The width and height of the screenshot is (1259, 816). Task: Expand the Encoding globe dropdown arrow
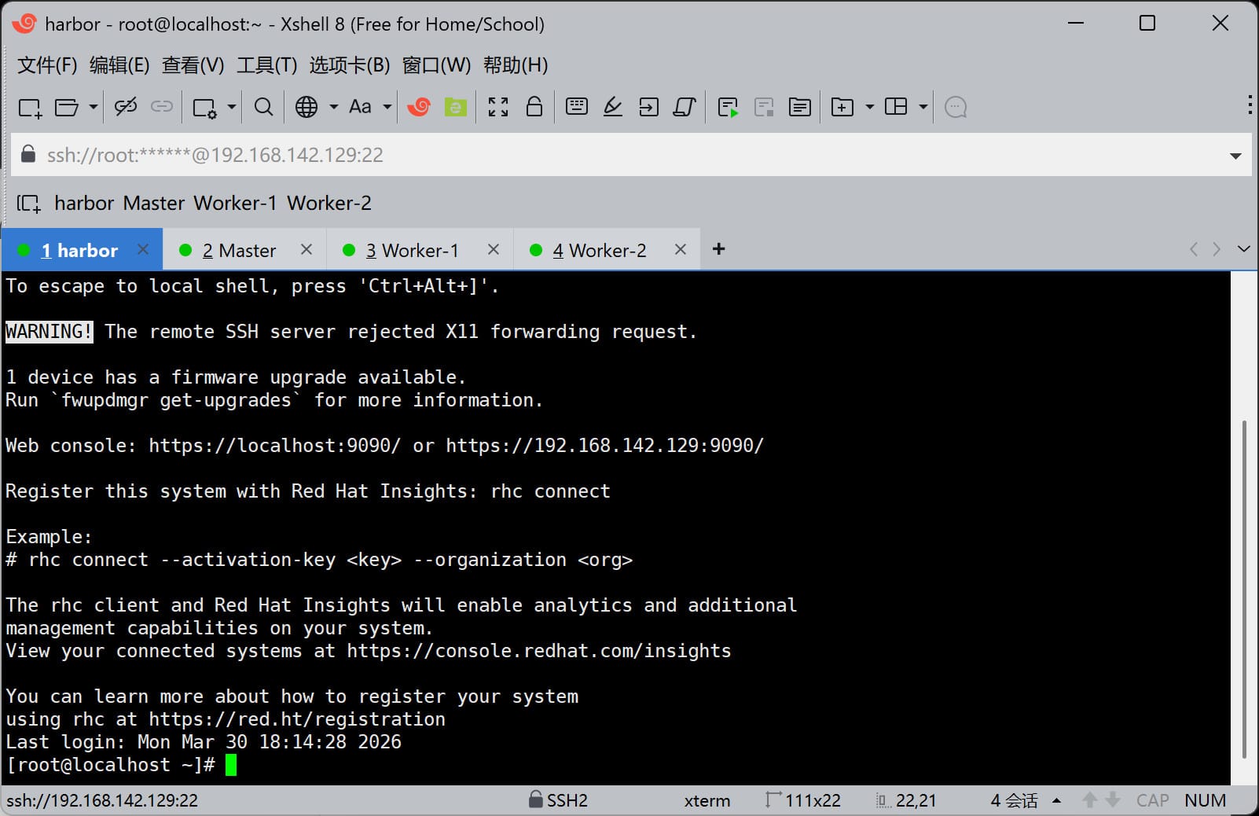pos(333,107)
